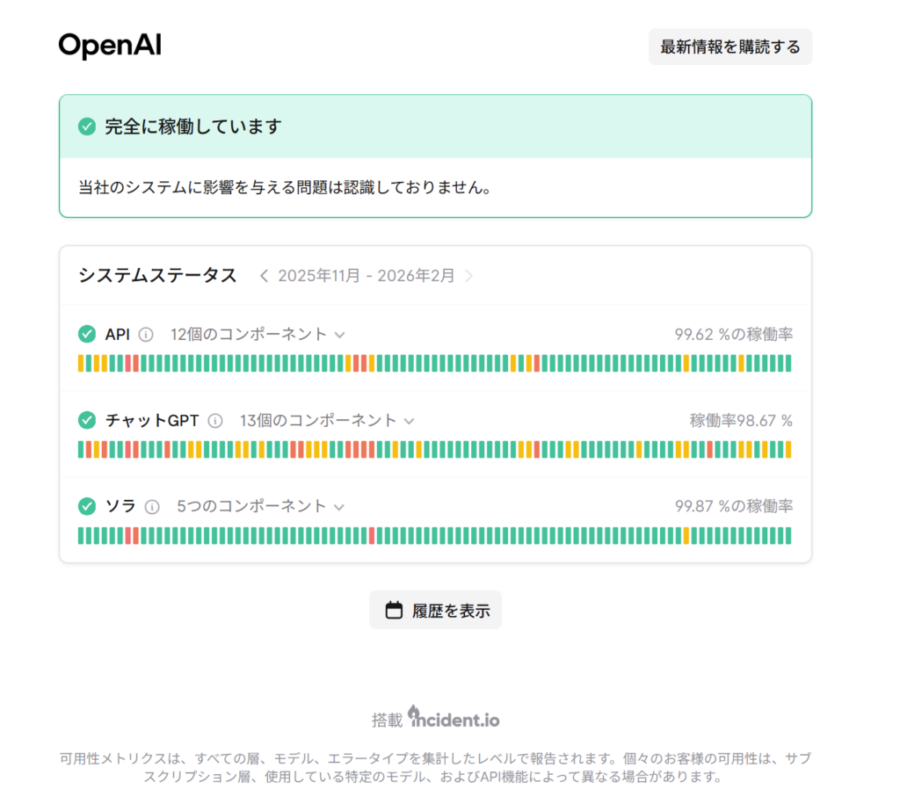
Task: Click the API info icon
Action: 147,335
